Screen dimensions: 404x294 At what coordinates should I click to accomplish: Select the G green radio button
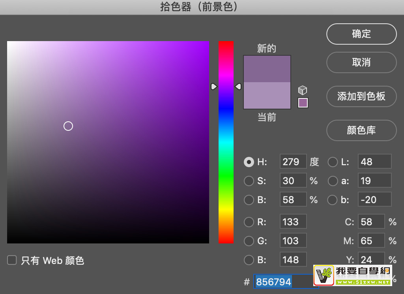tap(249, 241)
